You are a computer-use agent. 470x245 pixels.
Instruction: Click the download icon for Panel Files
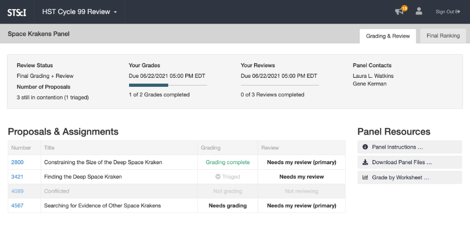coord(365,162)
